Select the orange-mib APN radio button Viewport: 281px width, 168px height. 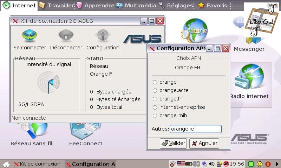click(x=155, y=116)
